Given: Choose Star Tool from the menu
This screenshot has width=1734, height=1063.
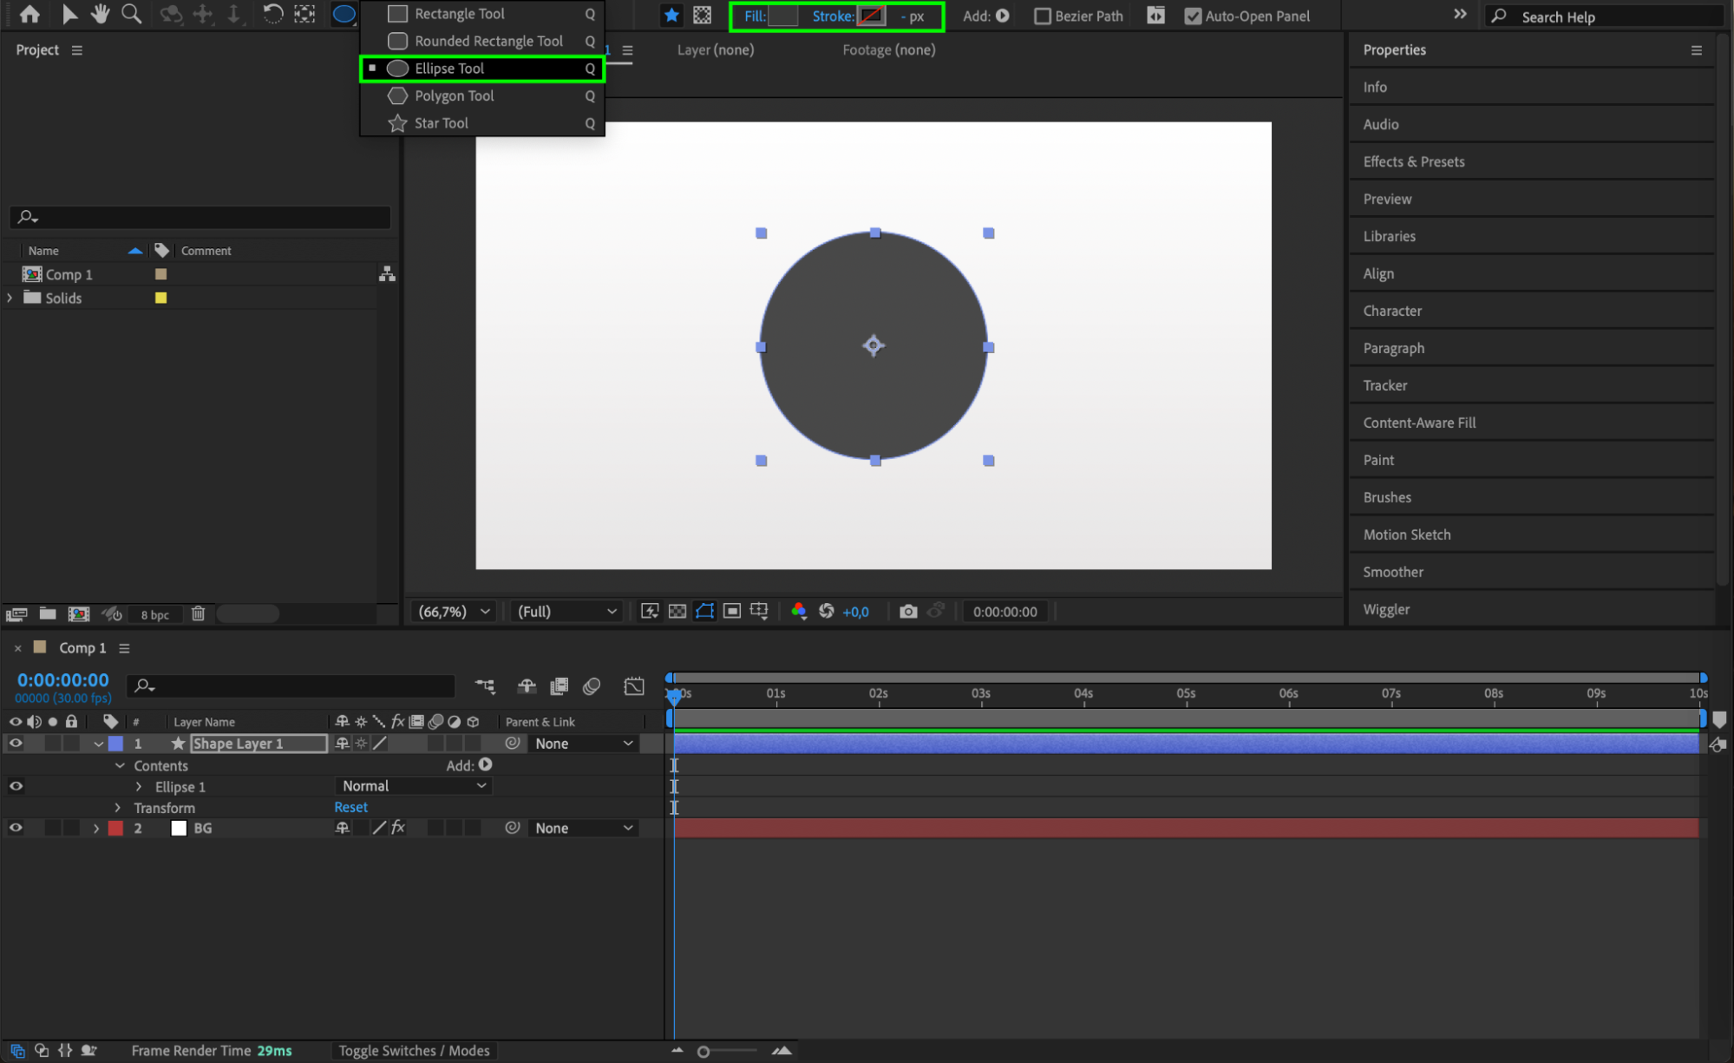Looking at the screenshot, I should tap(442, 123).
